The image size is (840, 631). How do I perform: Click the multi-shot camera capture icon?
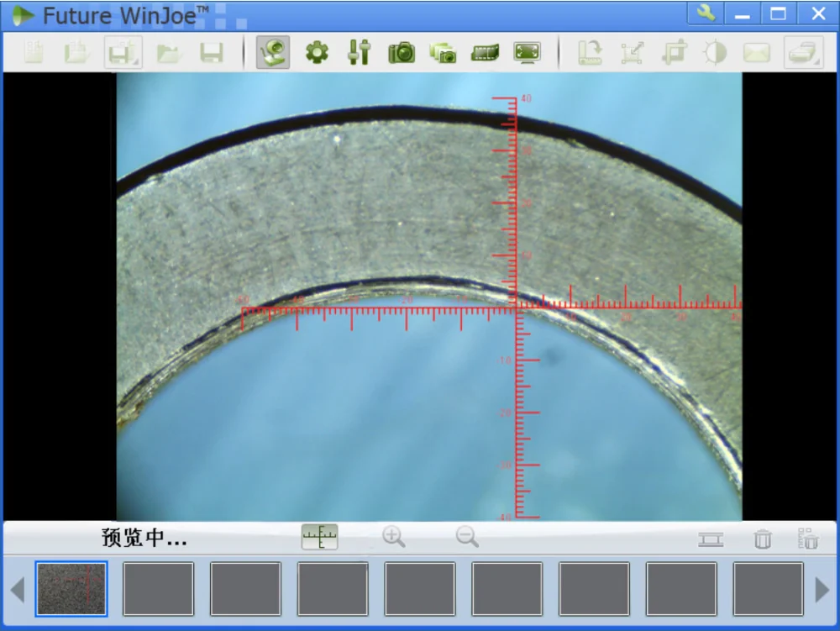443,53
